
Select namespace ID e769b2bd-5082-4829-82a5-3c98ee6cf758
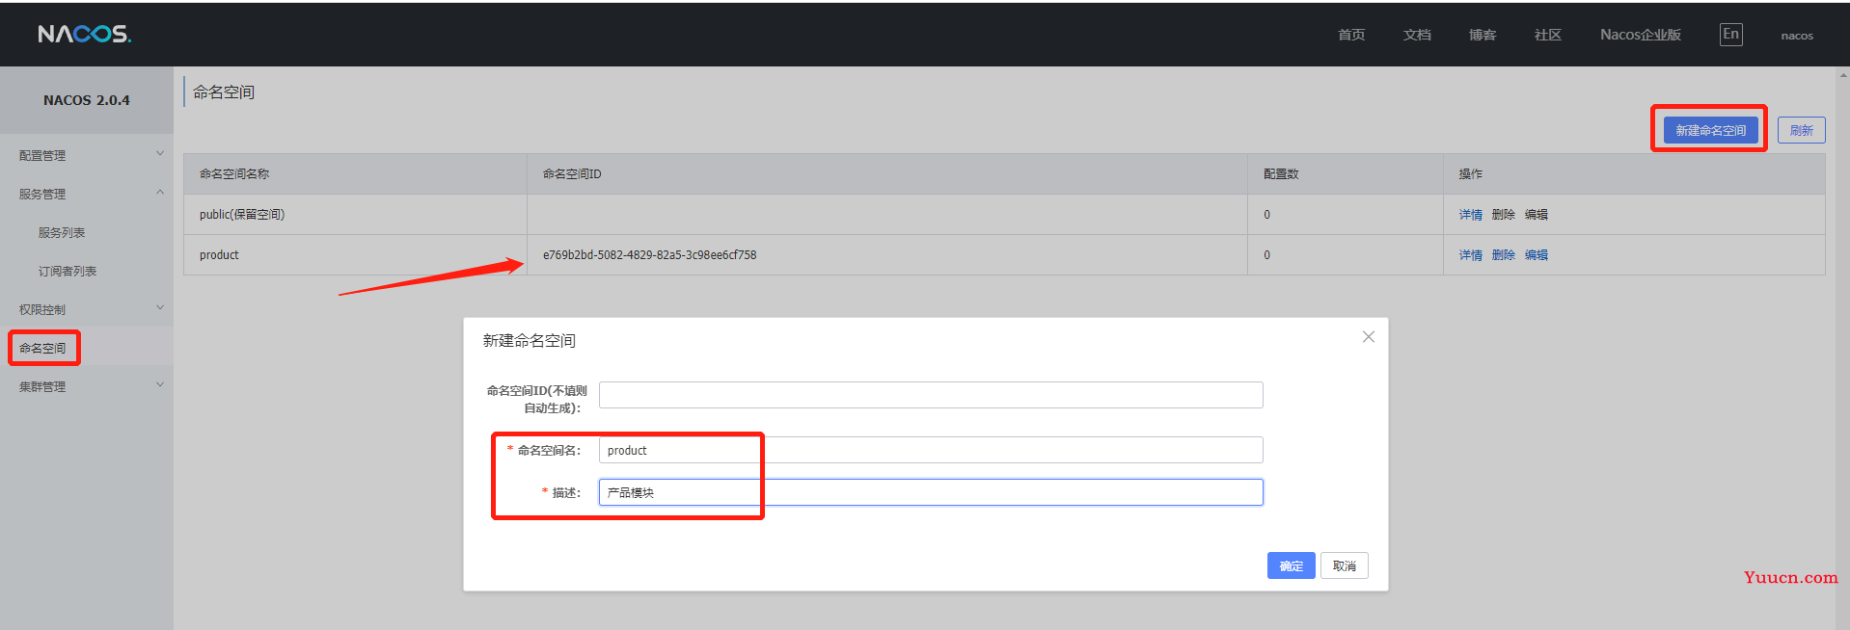649,255
